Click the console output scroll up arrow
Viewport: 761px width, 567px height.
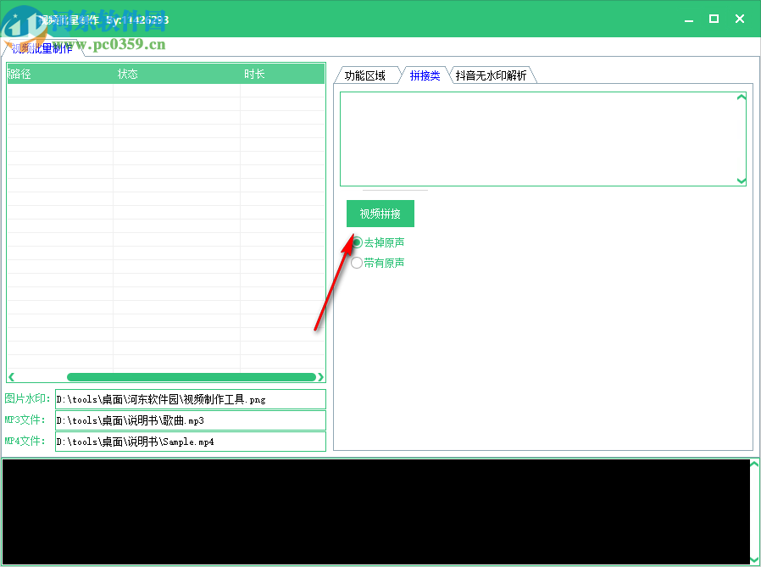[x=754, y=464]
